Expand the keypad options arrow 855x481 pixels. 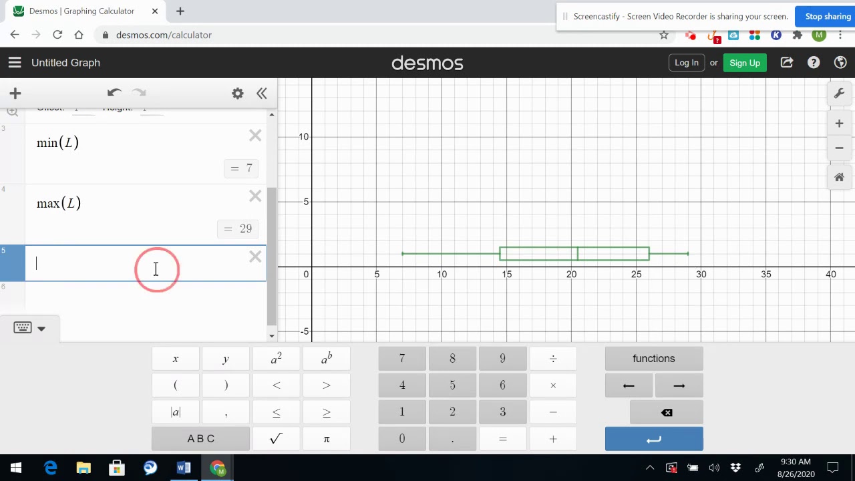tap(41, 328)
